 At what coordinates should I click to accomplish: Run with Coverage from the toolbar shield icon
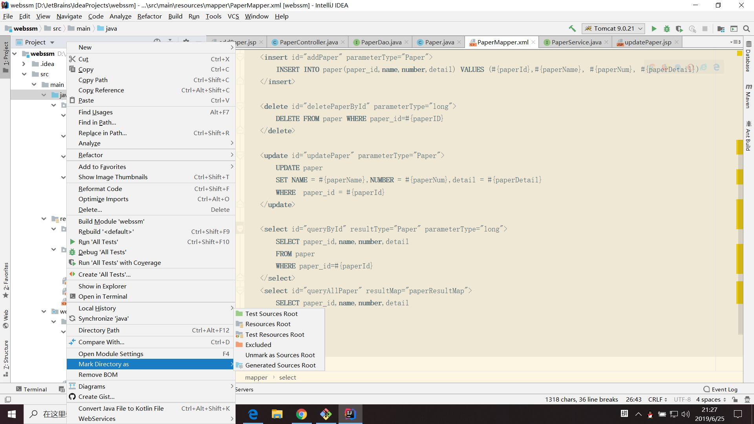(x=679, y=29)
